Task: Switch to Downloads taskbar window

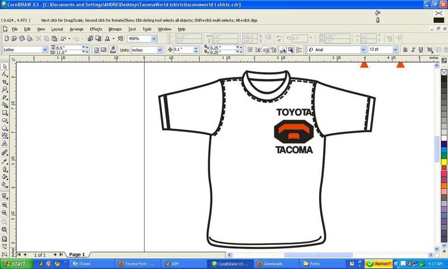Action: point(275,264)
